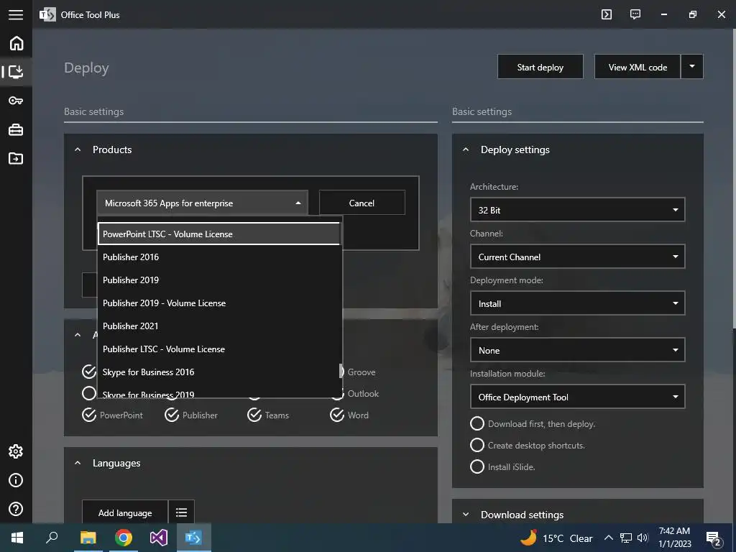Screen dimensions: 736x552
Task: Collapse the Products section
Action: 78,149
